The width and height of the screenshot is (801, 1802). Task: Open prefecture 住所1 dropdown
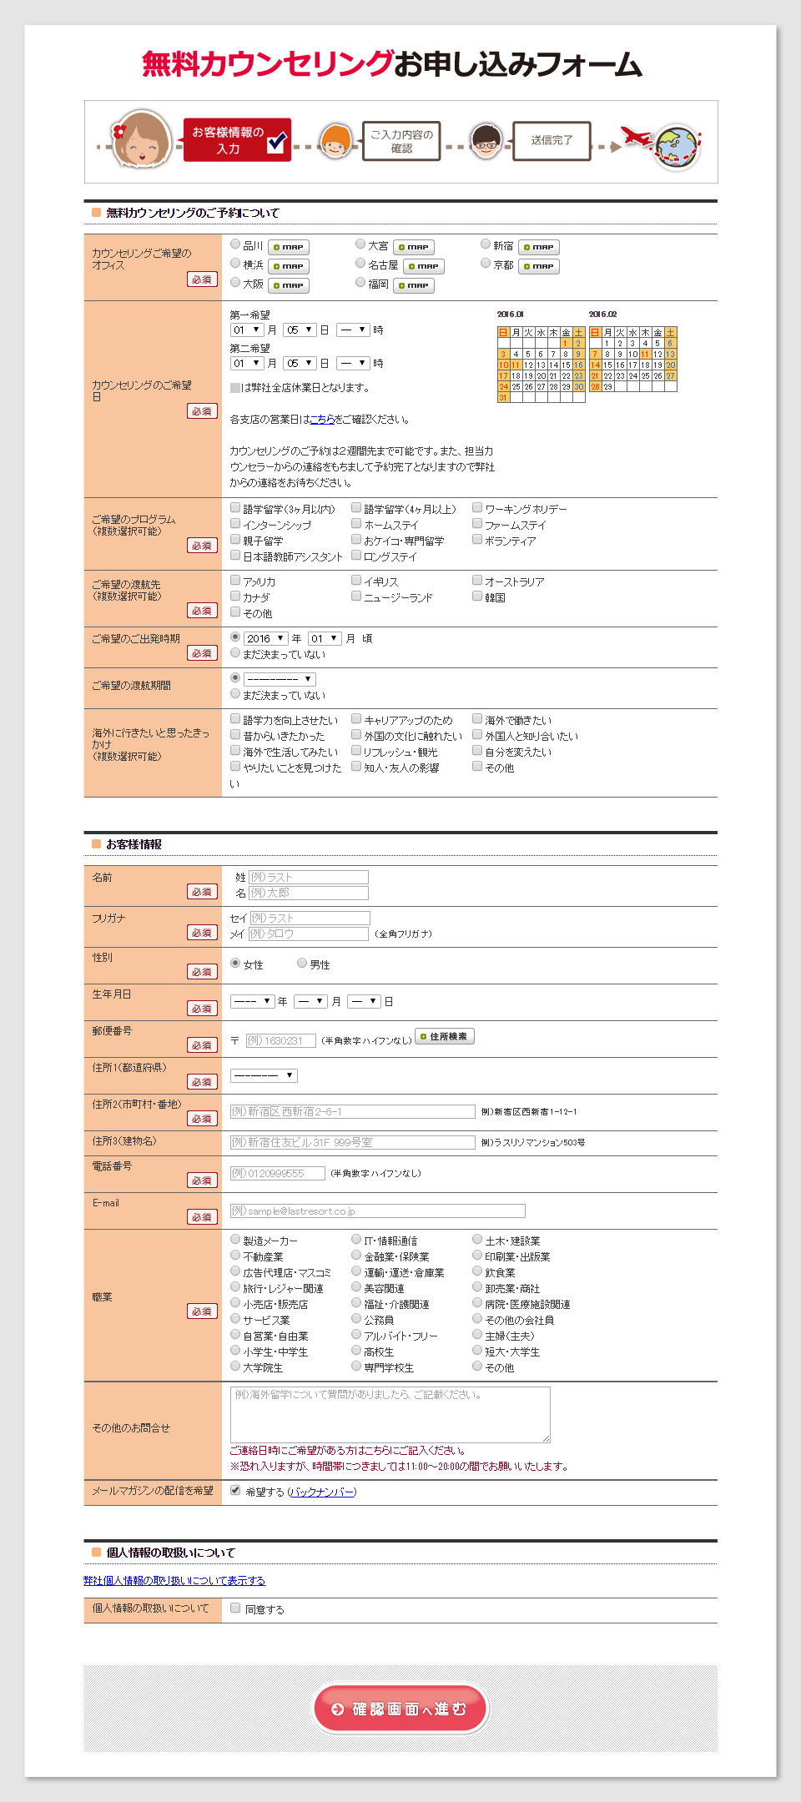(x=264, y=1075)
